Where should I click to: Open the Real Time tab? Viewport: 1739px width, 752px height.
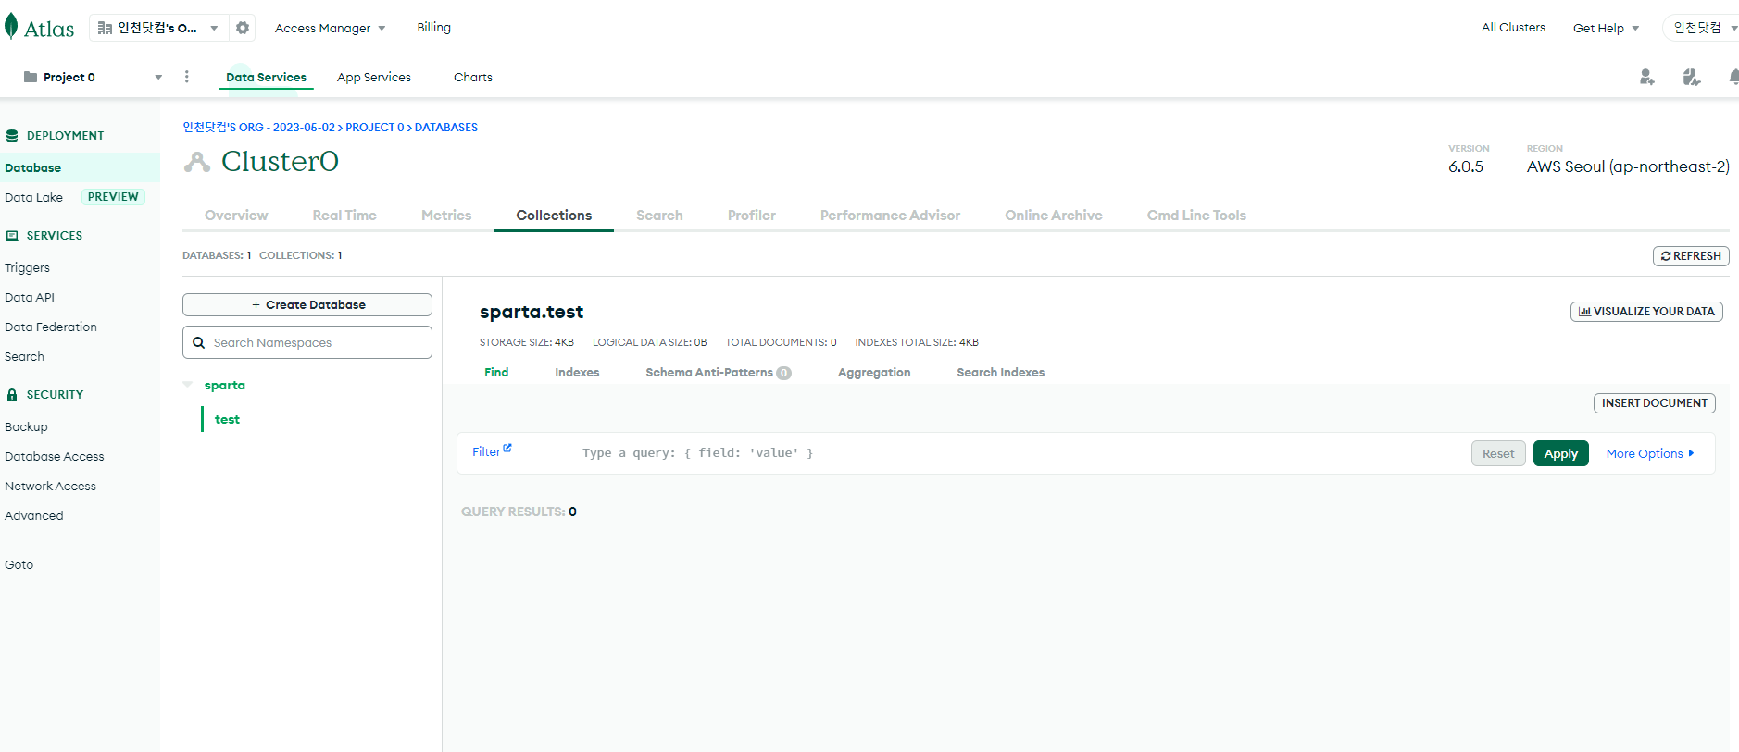click(344, 216)
